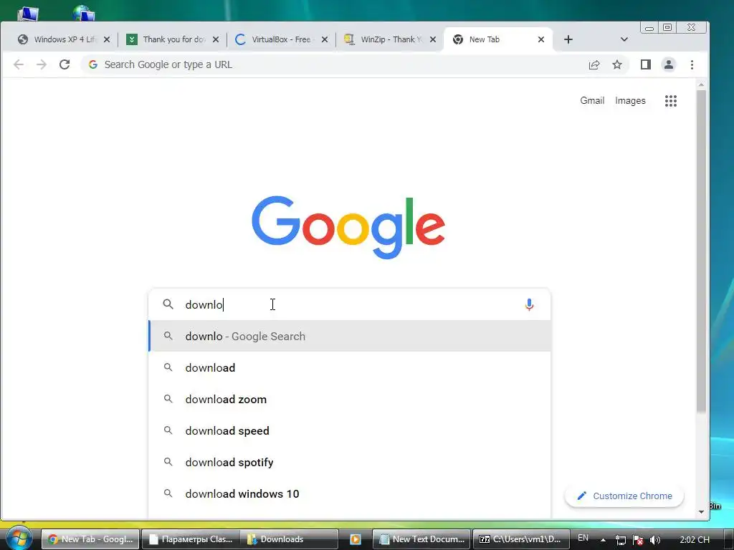Open the Windows Start orb
Screen dimensions: 734x550
pos(18,538)
